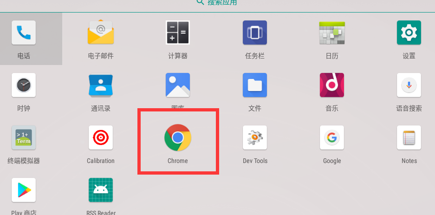
Task: Open the Calculator app (计算器)
Action: tap(178, 33)
